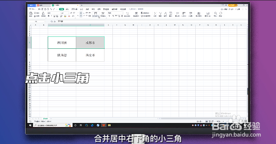Click the cell borders icon
The width and height of the screenshot is (276, 144).
[x=57, y=16]
